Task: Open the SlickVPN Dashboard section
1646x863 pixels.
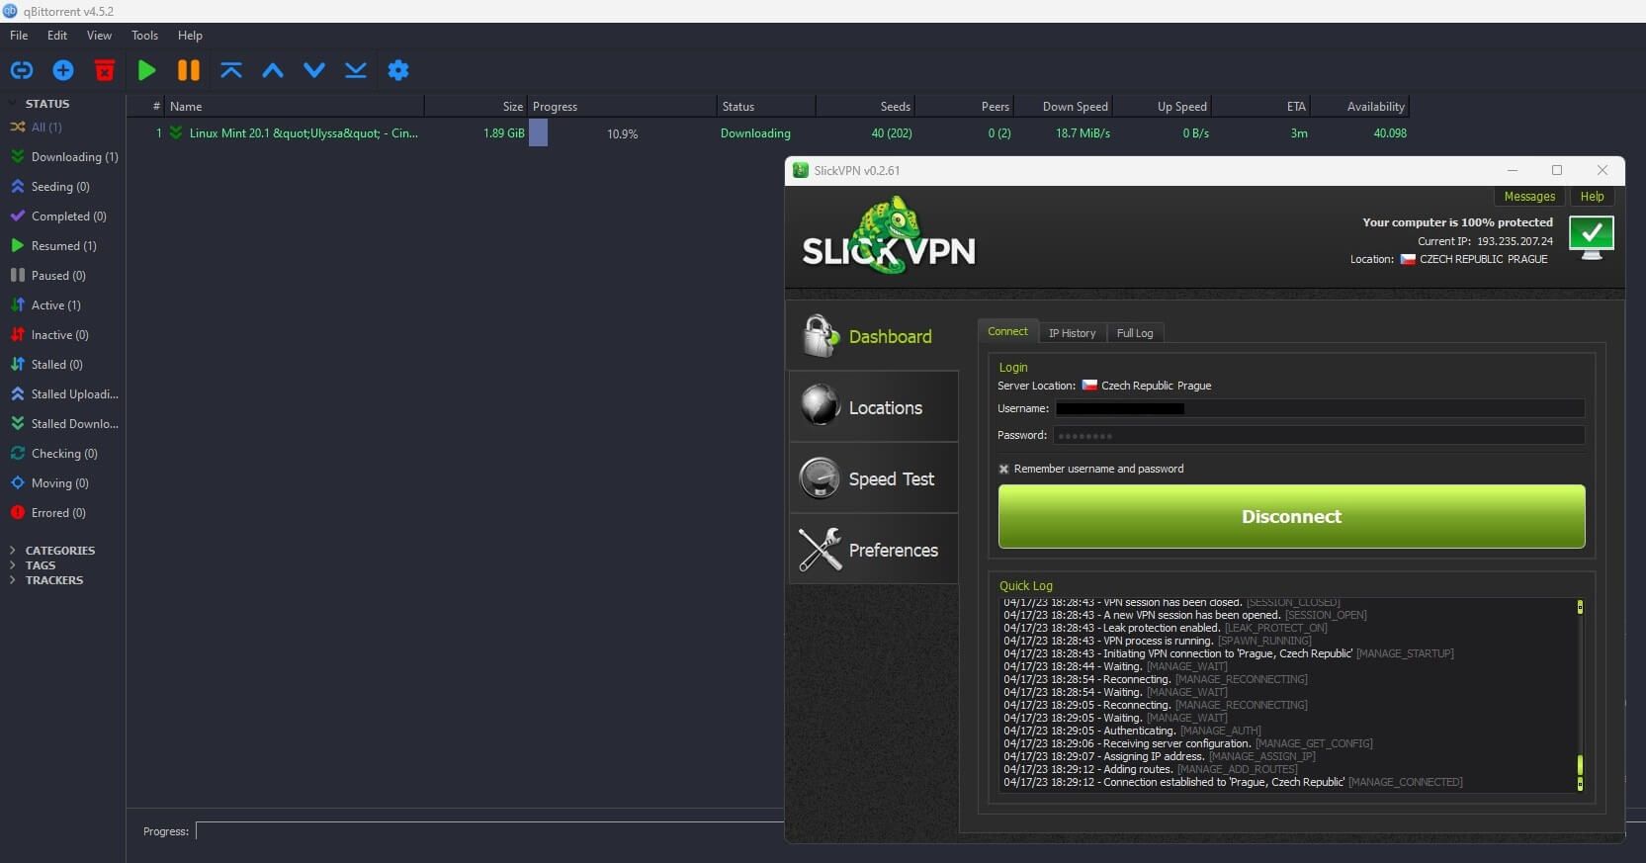Action: point(873,336)
